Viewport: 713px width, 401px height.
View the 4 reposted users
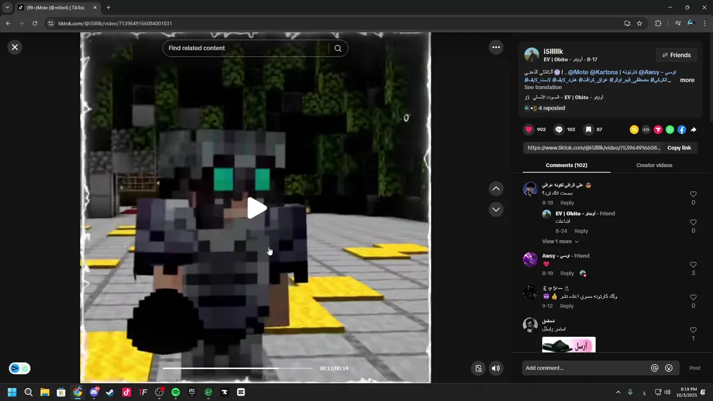tap(545, 108)
